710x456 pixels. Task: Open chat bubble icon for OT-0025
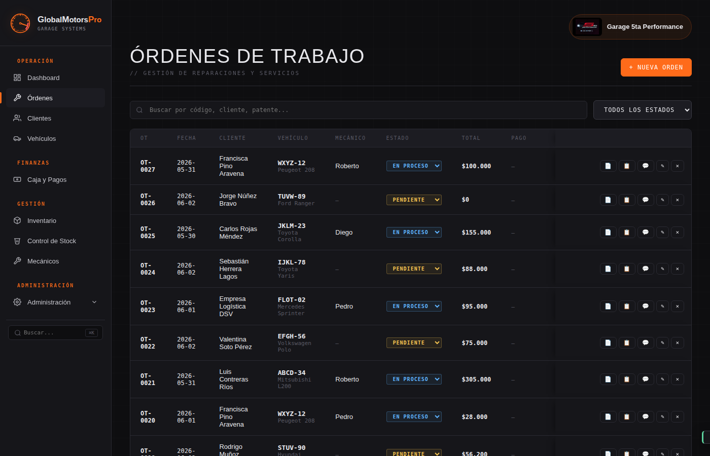646,232
